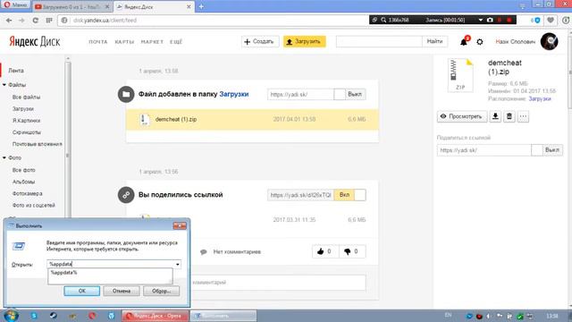Click the Открыть text field in Run dialog
Image resolution: width=572 pixels, height=322 pixels.
coord(110,264)
